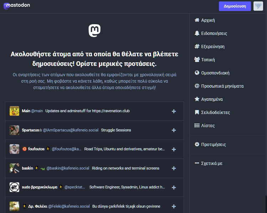Click the Spartacus account avatar
267x213 pixels.
tap(14, 130)
